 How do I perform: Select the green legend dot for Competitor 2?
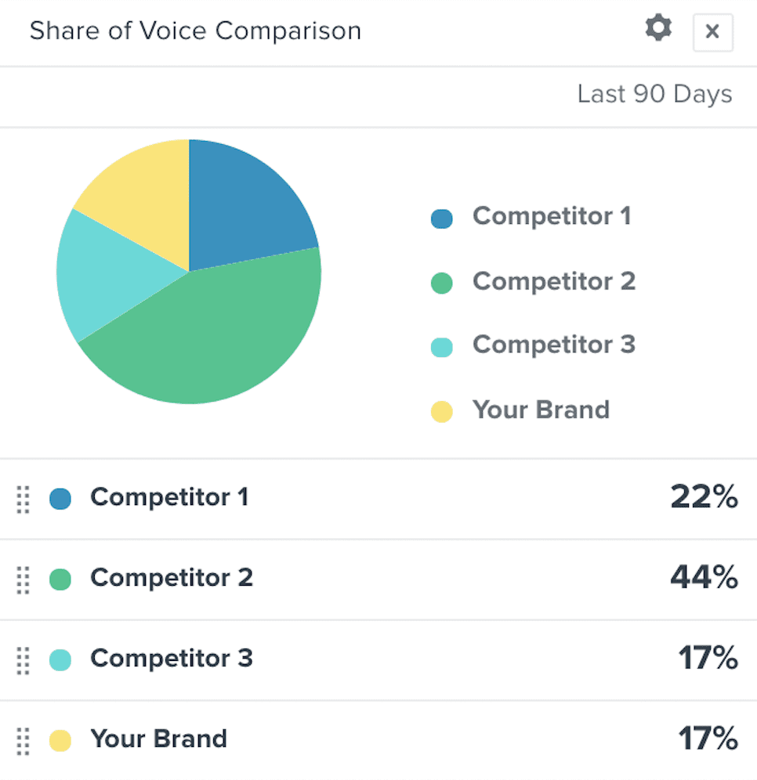[x=441, y=283]
